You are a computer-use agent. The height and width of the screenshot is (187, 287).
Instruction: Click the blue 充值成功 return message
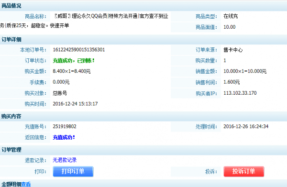[x=64, y=137]
